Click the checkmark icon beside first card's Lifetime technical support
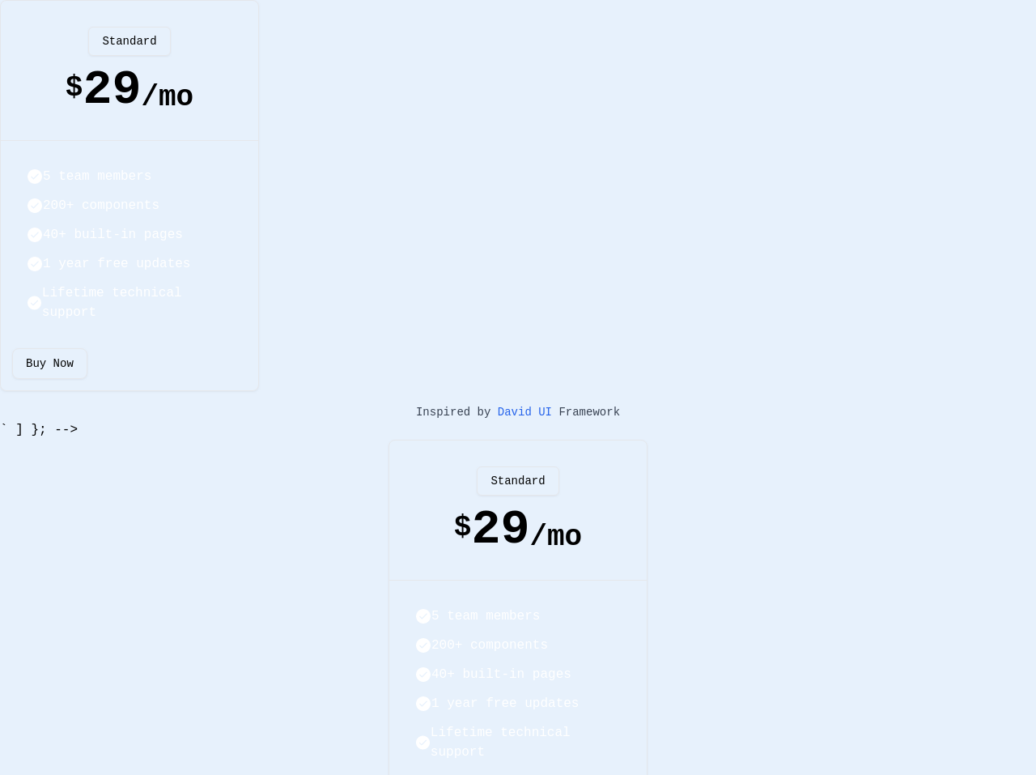This screenshot has height=775, width=1036. coord(35,303)
